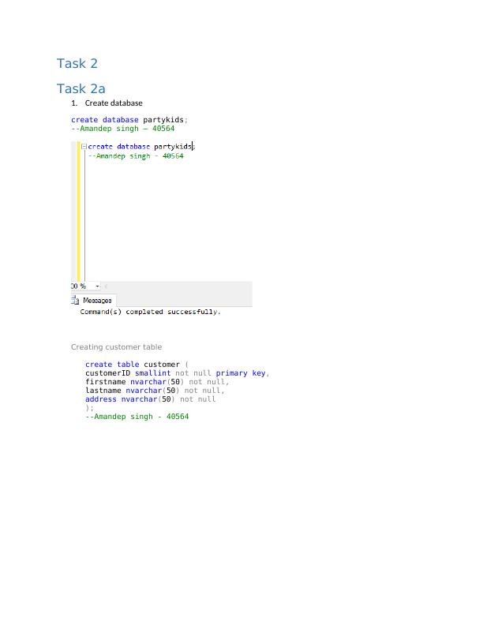Click the 'Creating customer table' caption
Viewport: 483px width, 625px height.
point(116,346)
